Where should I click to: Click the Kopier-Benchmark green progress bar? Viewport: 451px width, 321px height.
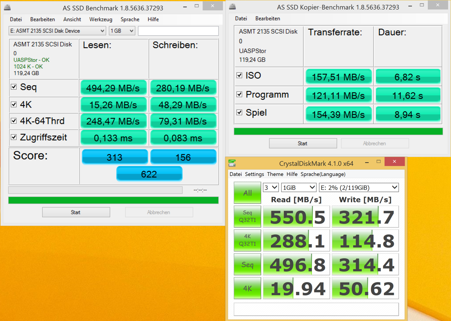click(338, 131)
